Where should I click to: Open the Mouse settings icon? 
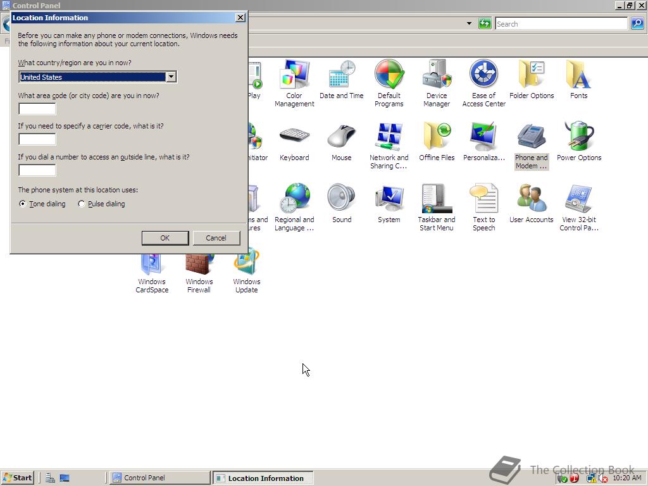tap(341, 142)
